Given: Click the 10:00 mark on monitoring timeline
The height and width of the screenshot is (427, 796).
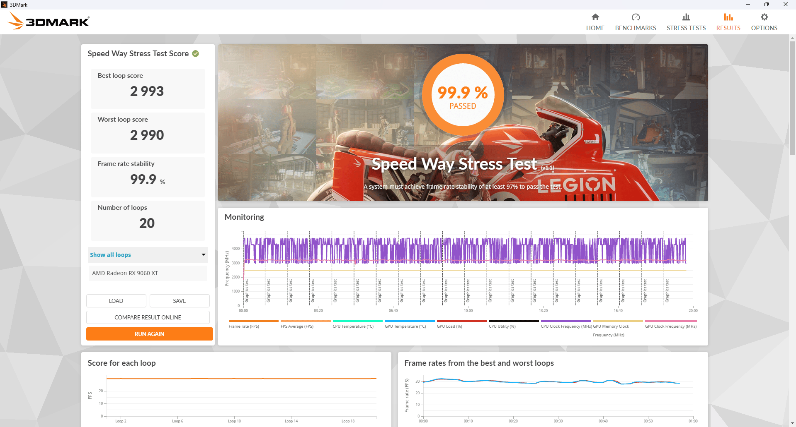Looking at the screenshot, I should (x=468, y=311).
